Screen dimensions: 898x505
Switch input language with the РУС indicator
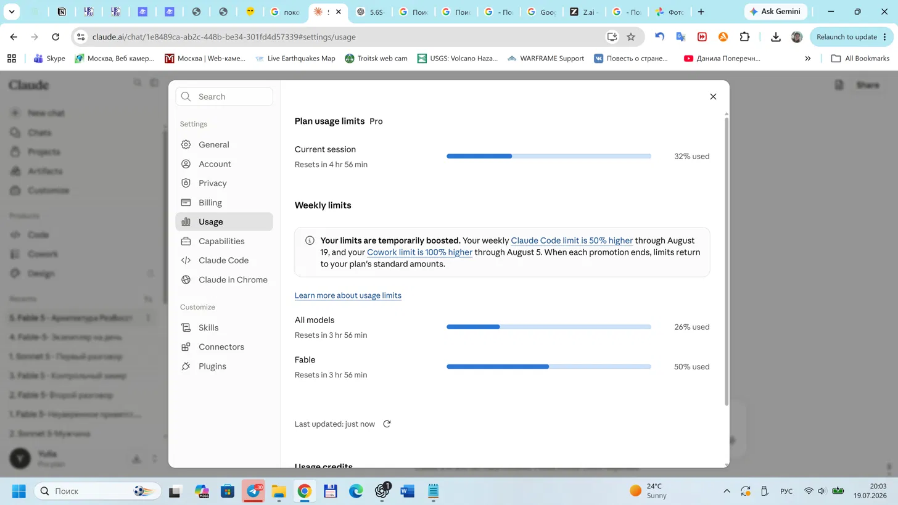(x=786, y=491)
